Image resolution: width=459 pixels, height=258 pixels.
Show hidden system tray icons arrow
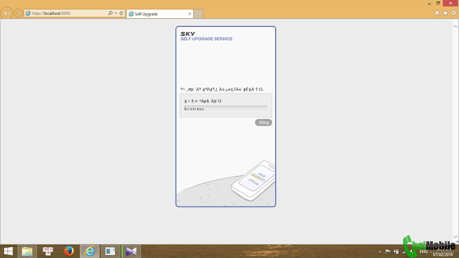380,252
